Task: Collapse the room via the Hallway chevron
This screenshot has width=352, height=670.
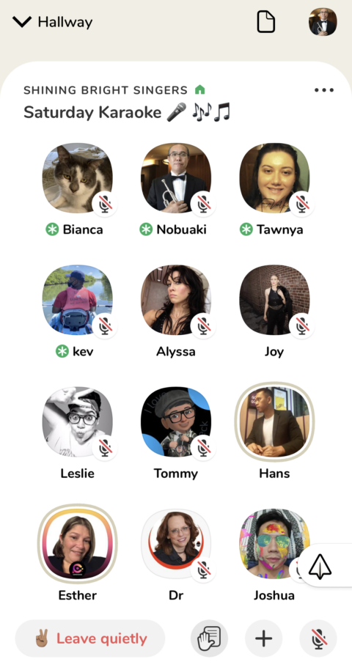Action: (x=22, y=21)
